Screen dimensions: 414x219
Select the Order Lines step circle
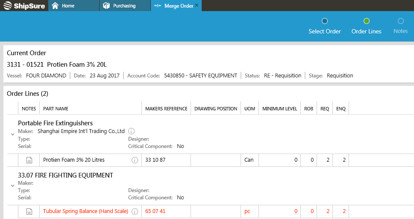pyautogui.click(x=366, y=21)
